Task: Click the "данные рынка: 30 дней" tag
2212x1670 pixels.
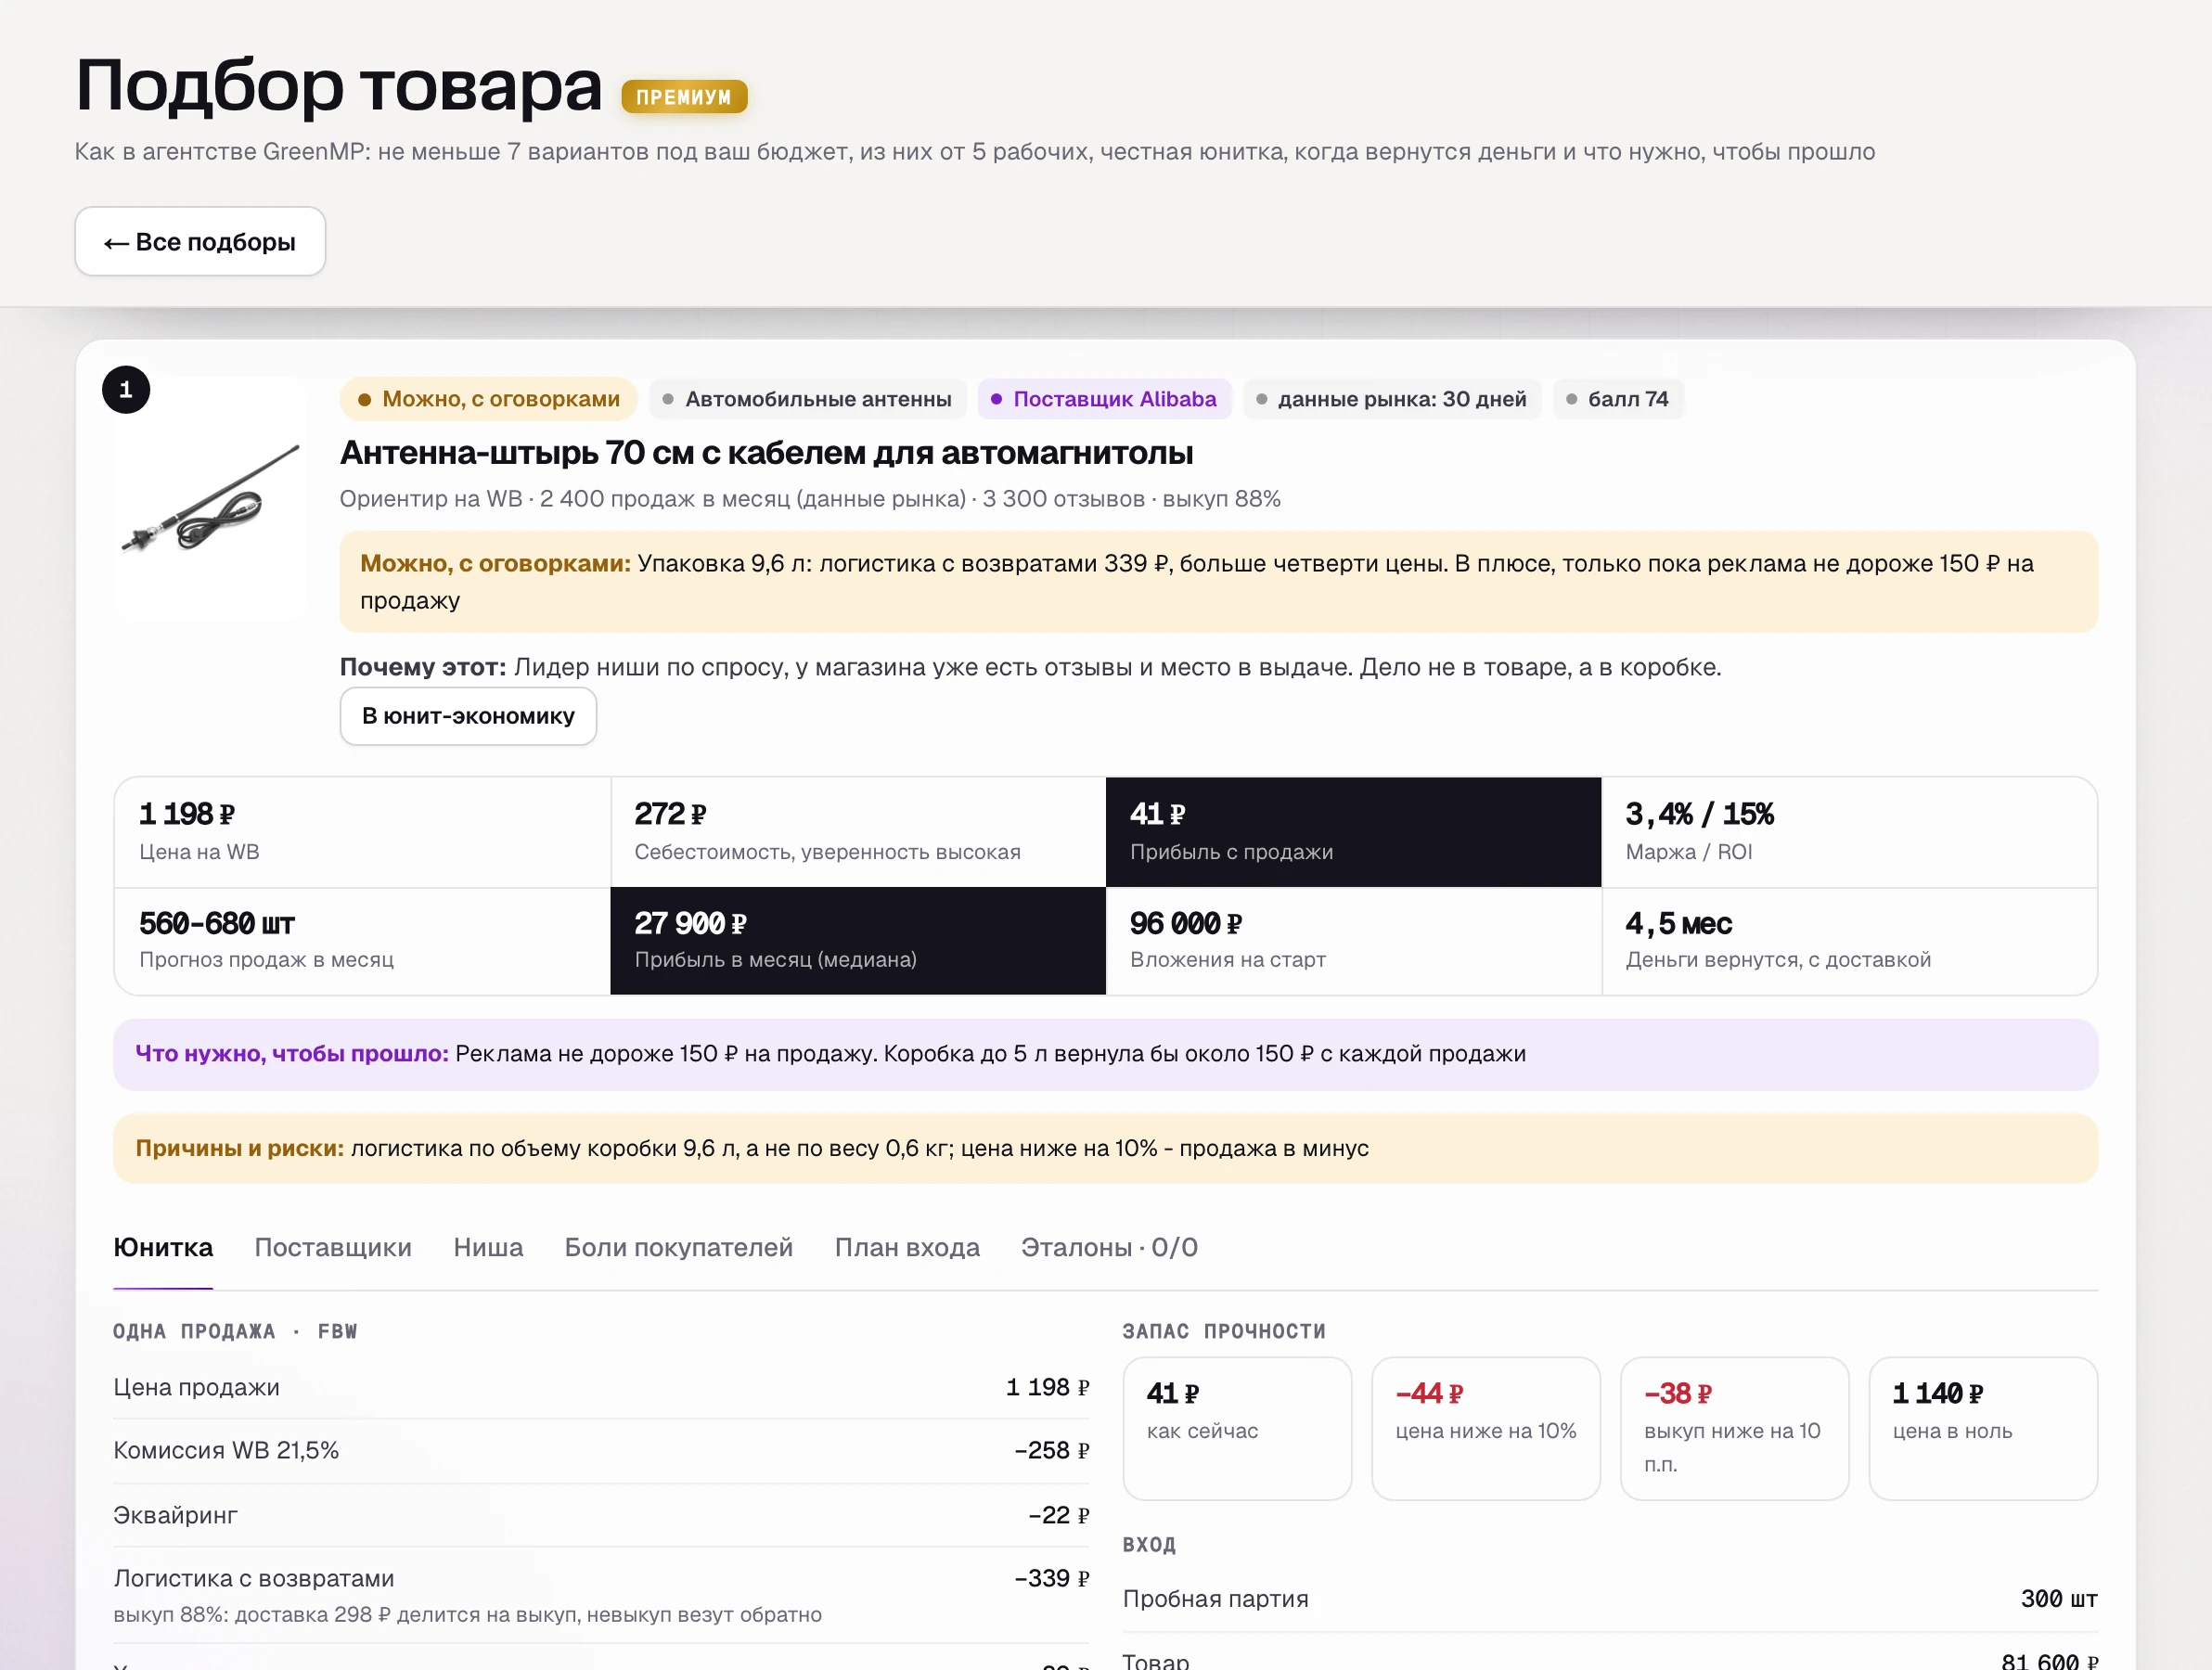Action: point(1391,399)
